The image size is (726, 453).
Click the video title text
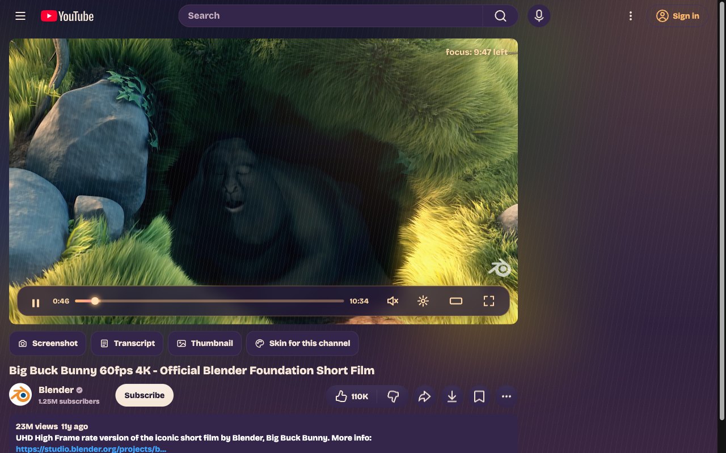click(192, 370)
